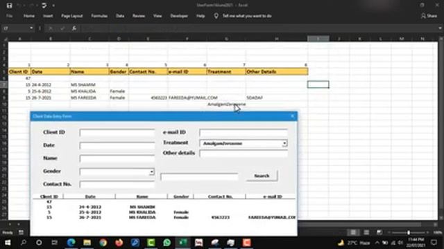Select the MS SHAMIM row in form list
This screenshot has width=444, height=249.
click(164, 207)
